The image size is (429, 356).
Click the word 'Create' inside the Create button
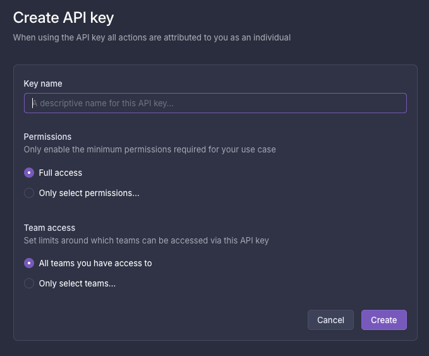tap(384, 320)
